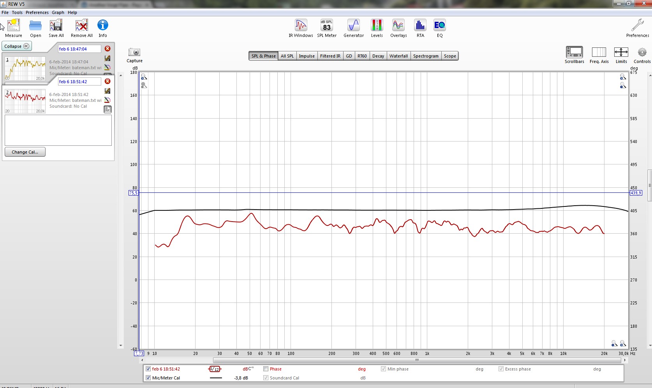Zoom in vertical magnifier at graph top-left
Screen dimensions: 652x388
click(144, 77)
